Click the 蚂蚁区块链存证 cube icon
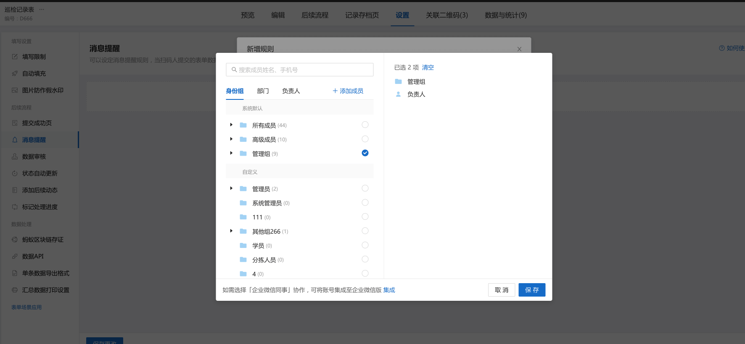The image size is (745, 344). point(15,240)
